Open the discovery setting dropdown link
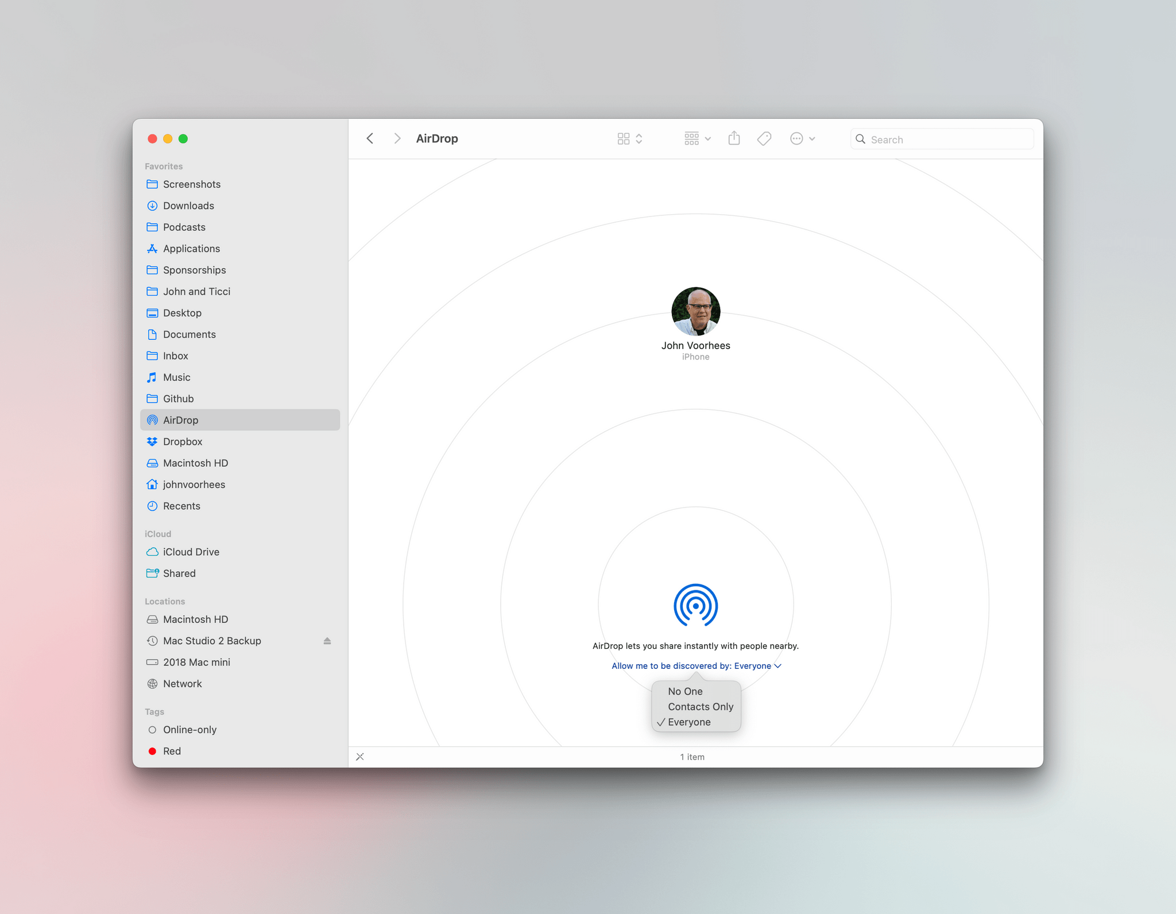Image resolution: width=1176 pixels, height=914 pixels. [x=696, y=666]
